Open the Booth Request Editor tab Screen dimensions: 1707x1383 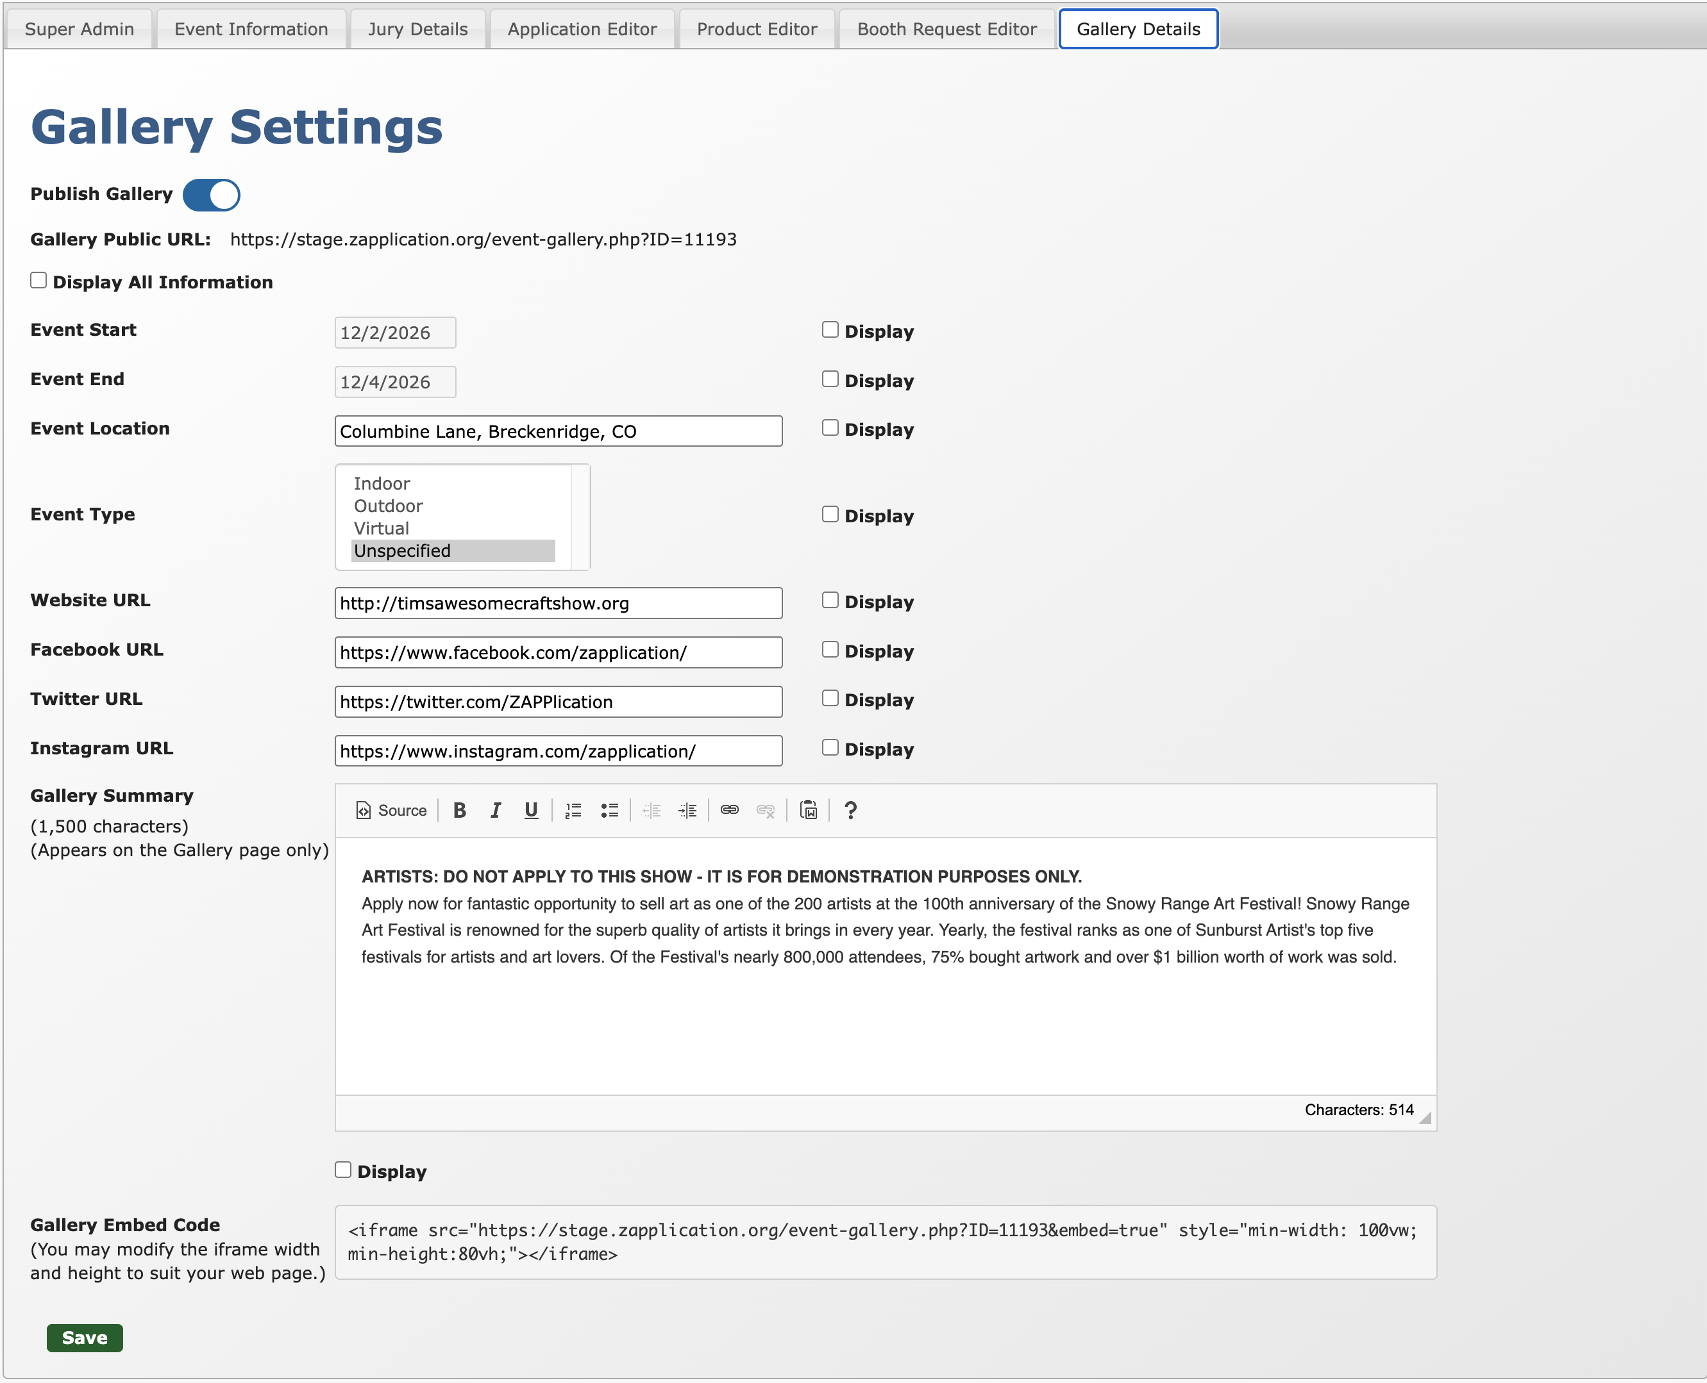click(946, 29)
